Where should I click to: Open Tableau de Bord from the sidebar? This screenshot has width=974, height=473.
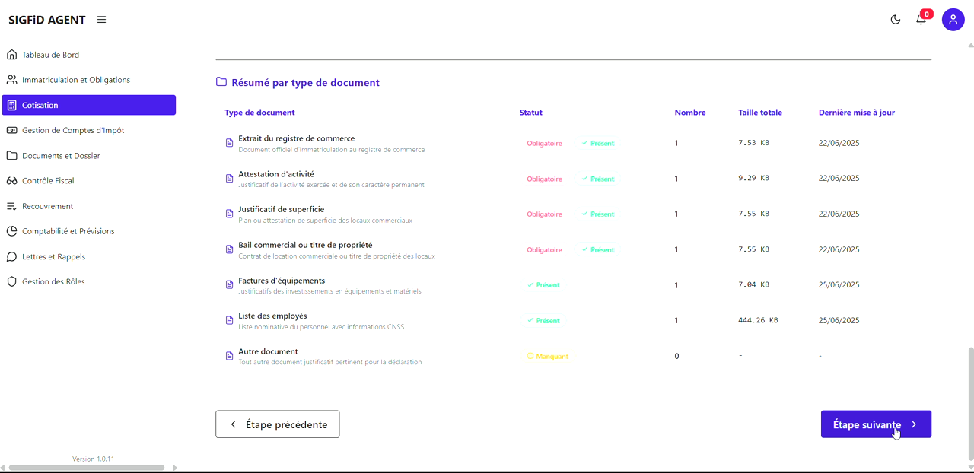(x=49, y=54)
